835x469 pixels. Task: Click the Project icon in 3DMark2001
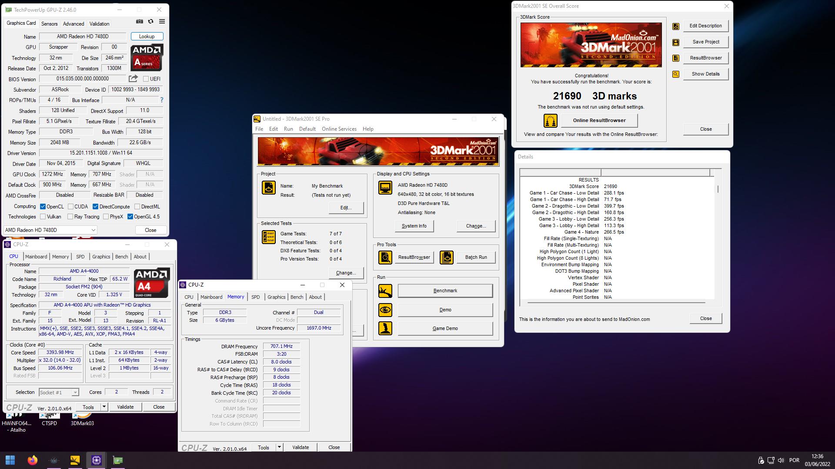click(269, 188)
